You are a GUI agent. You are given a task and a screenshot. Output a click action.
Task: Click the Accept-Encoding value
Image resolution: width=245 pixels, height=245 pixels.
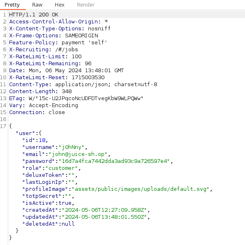[x=53, y=105]
